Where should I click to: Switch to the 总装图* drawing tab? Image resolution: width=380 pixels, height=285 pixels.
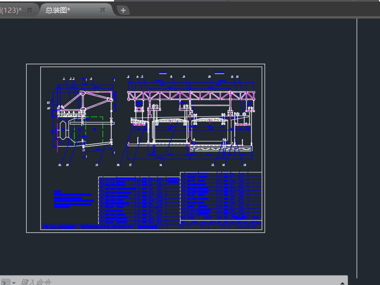pyautogui.click(x=57, y=10)
